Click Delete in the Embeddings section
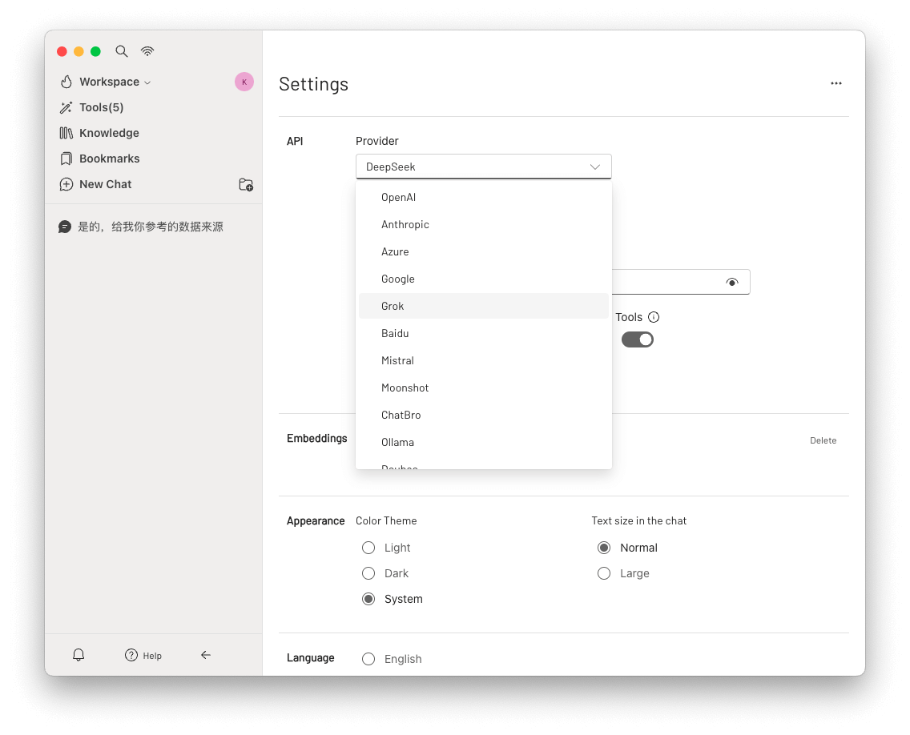 (823, 441)
